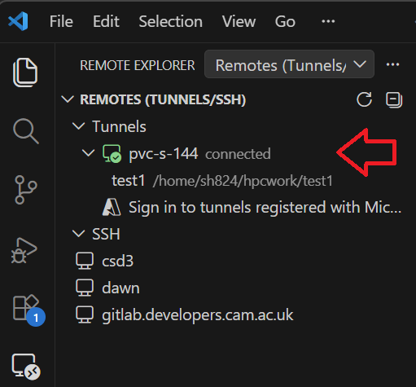
Task: Click the /home/sh824/hpcwork/test1 path text
Action: 243,181
